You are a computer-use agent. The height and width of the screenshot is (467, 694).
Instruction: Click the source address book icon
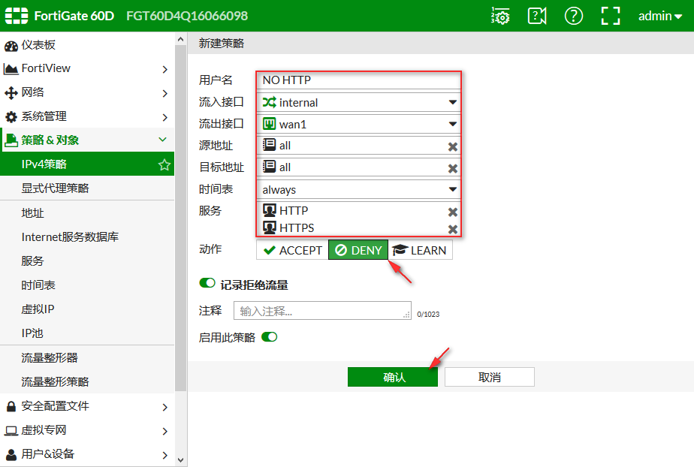click(269, 145)
